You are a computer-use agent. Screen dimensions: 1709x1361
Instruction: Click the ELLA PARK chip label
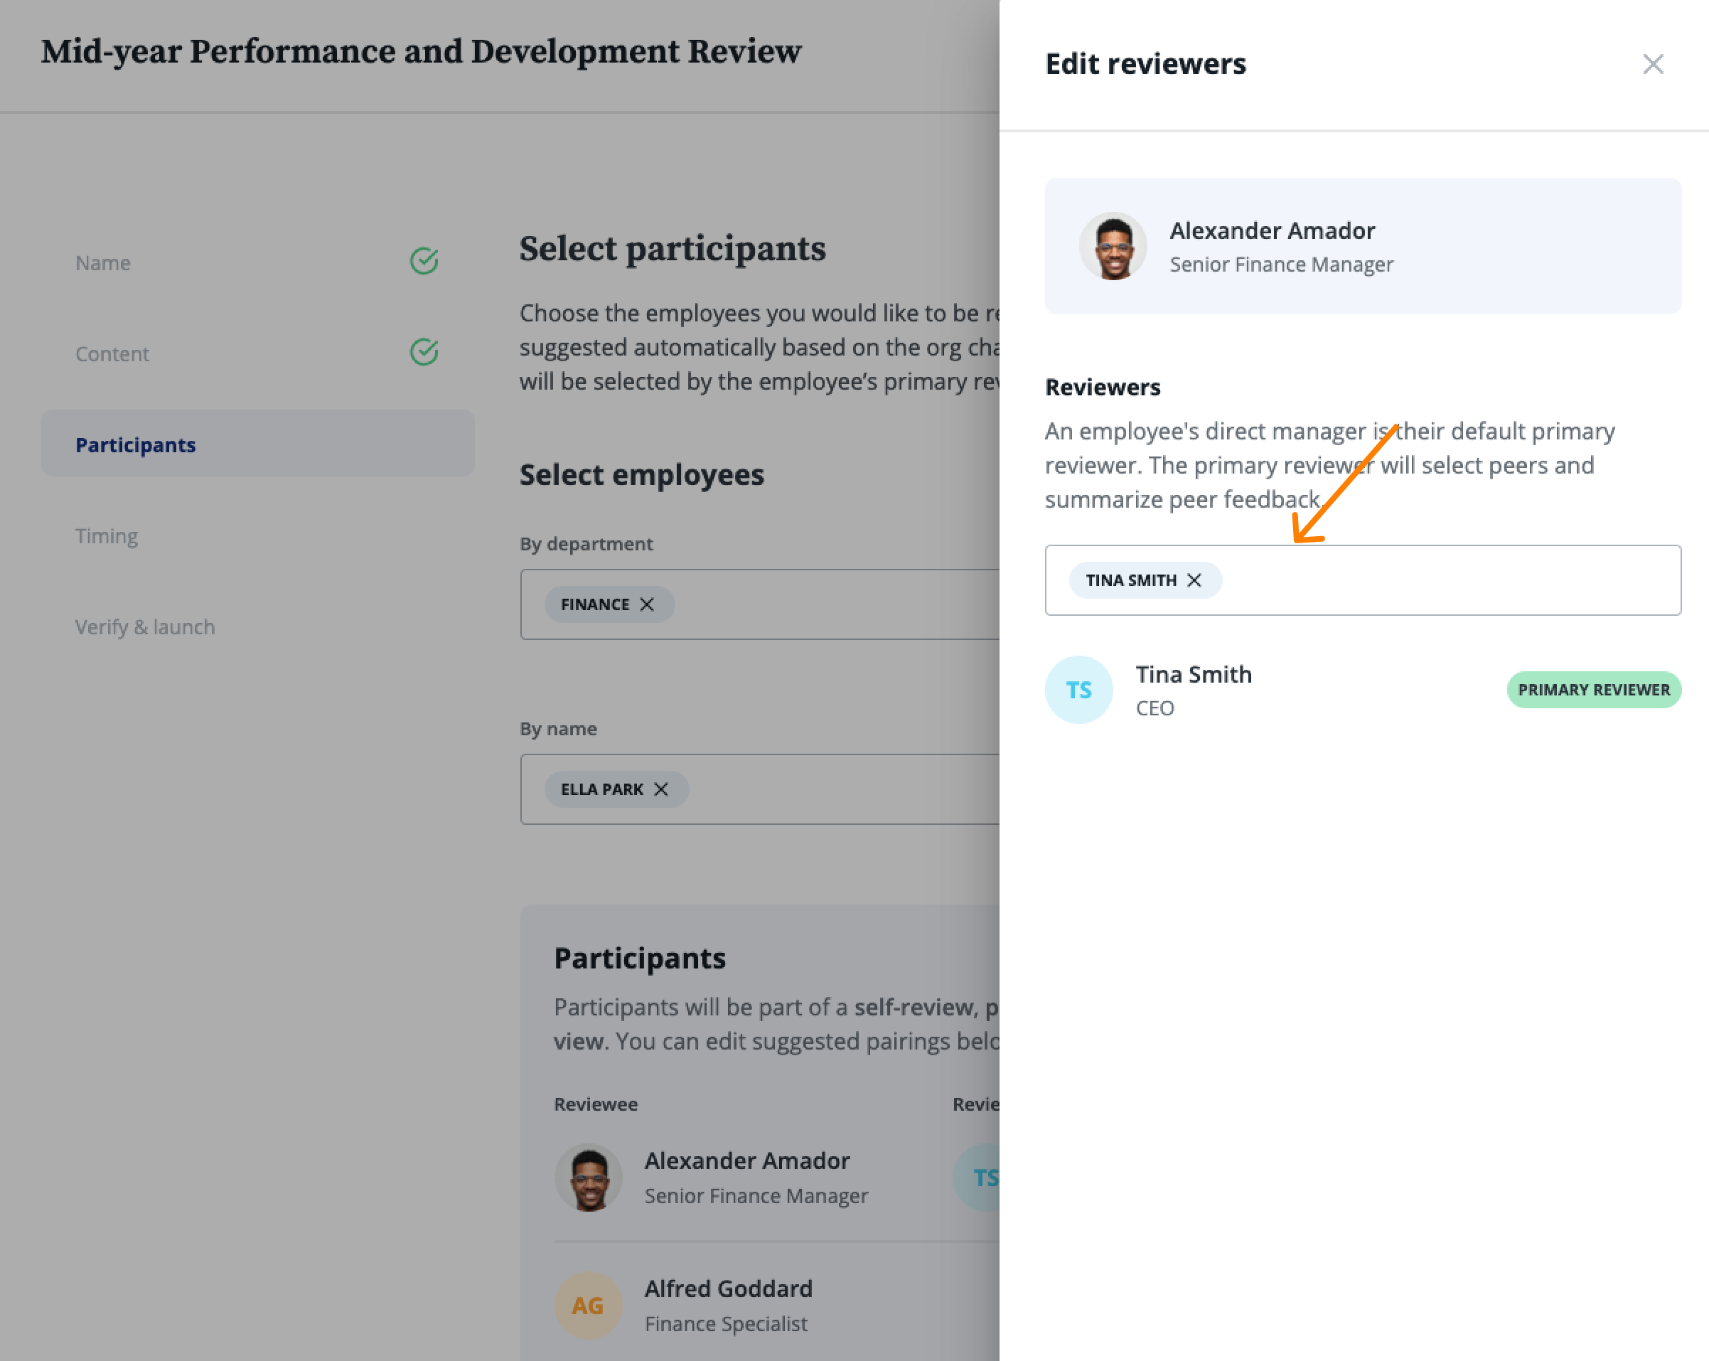click(x=601, y=789)
